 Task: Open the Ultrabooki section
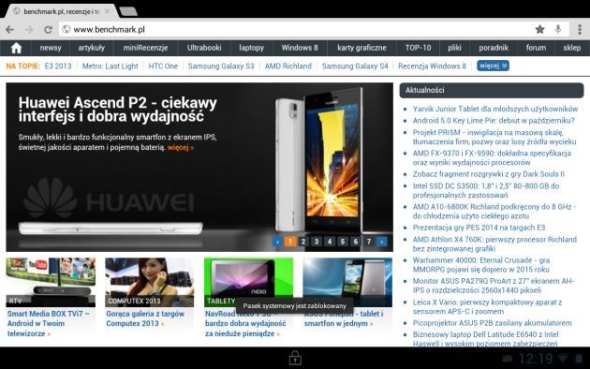point(204,48)
